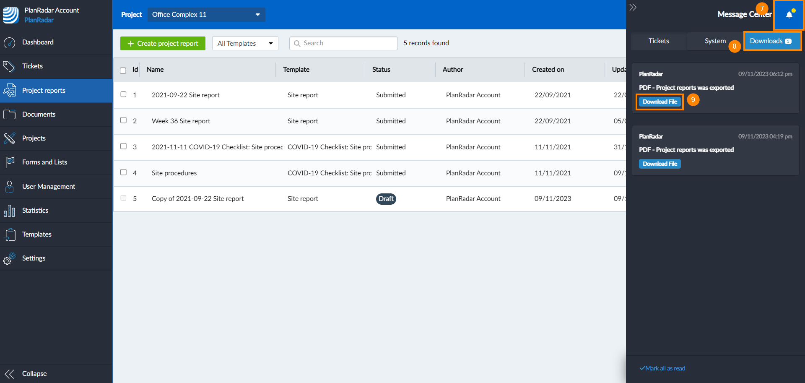Open Tickets via the tag icon
Viewport: 805px width, 383px height.
click(9, 66)
